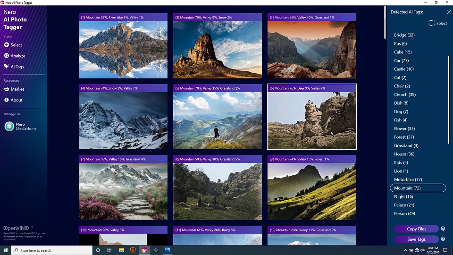Toggle the Select option in the tags panel
The height and width of the screenshot is (255, 453).
click(437, 23)
